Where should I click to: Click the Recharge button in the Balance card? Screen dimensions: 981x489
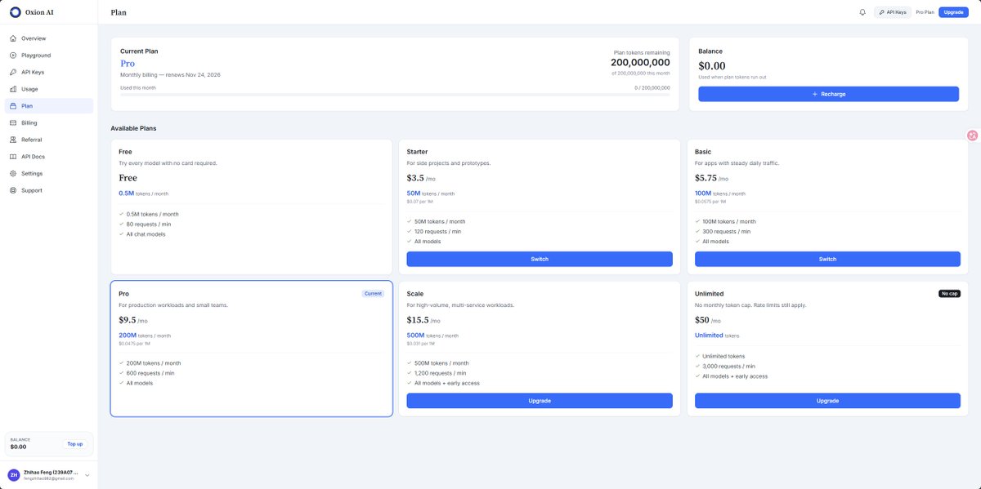pyautogui.click(x=828, y=94)
